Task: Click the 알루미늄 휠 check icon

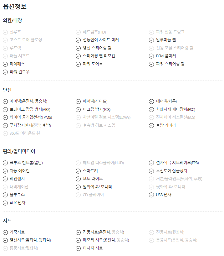Action: click(x=151, y=40)
